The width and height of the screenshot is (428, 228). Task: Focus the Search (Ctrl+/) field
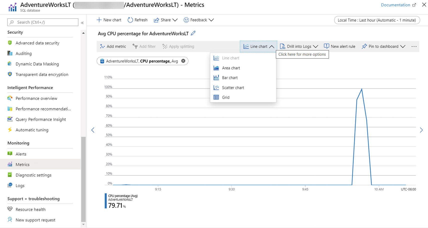pyautogui.click(x=43, y=22)
